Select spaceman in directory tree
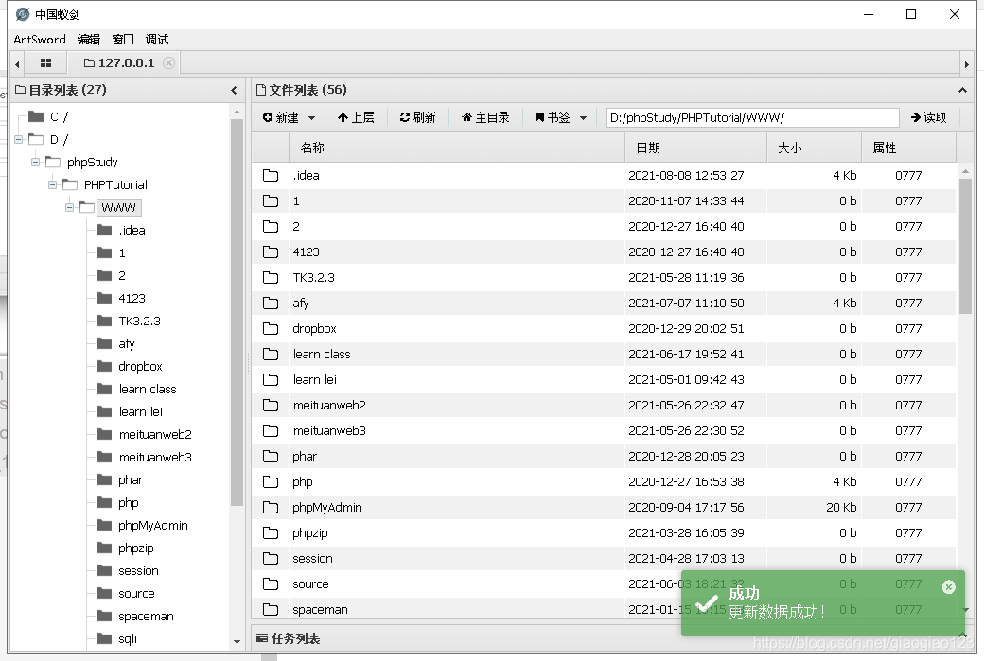984x661 pixels. 146,616
